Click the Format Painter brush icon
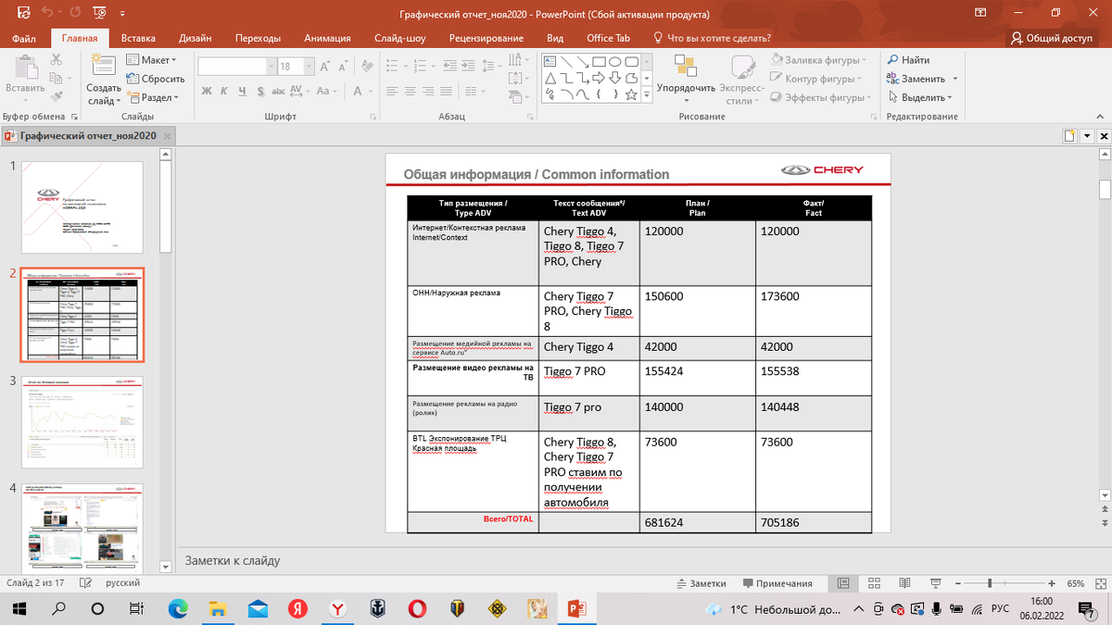1112x625 pixels. 57,96
